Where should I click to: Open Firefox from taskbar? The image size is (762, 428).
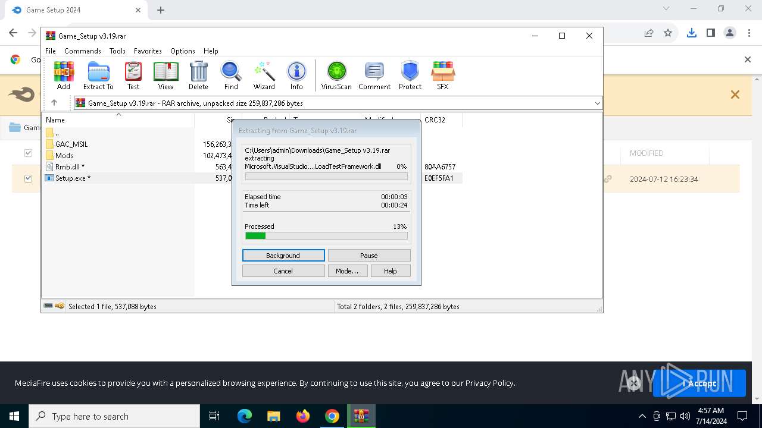303,416
